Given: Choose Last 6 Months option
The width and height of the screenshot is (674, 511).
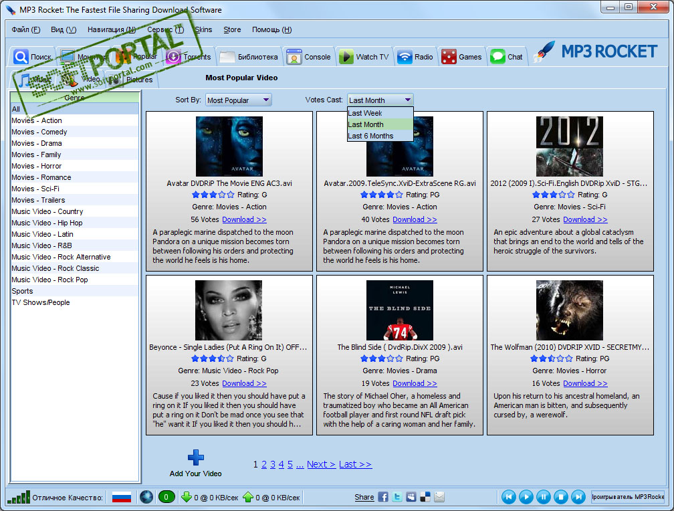Looking at the screenshot, I should pos(380,136).
